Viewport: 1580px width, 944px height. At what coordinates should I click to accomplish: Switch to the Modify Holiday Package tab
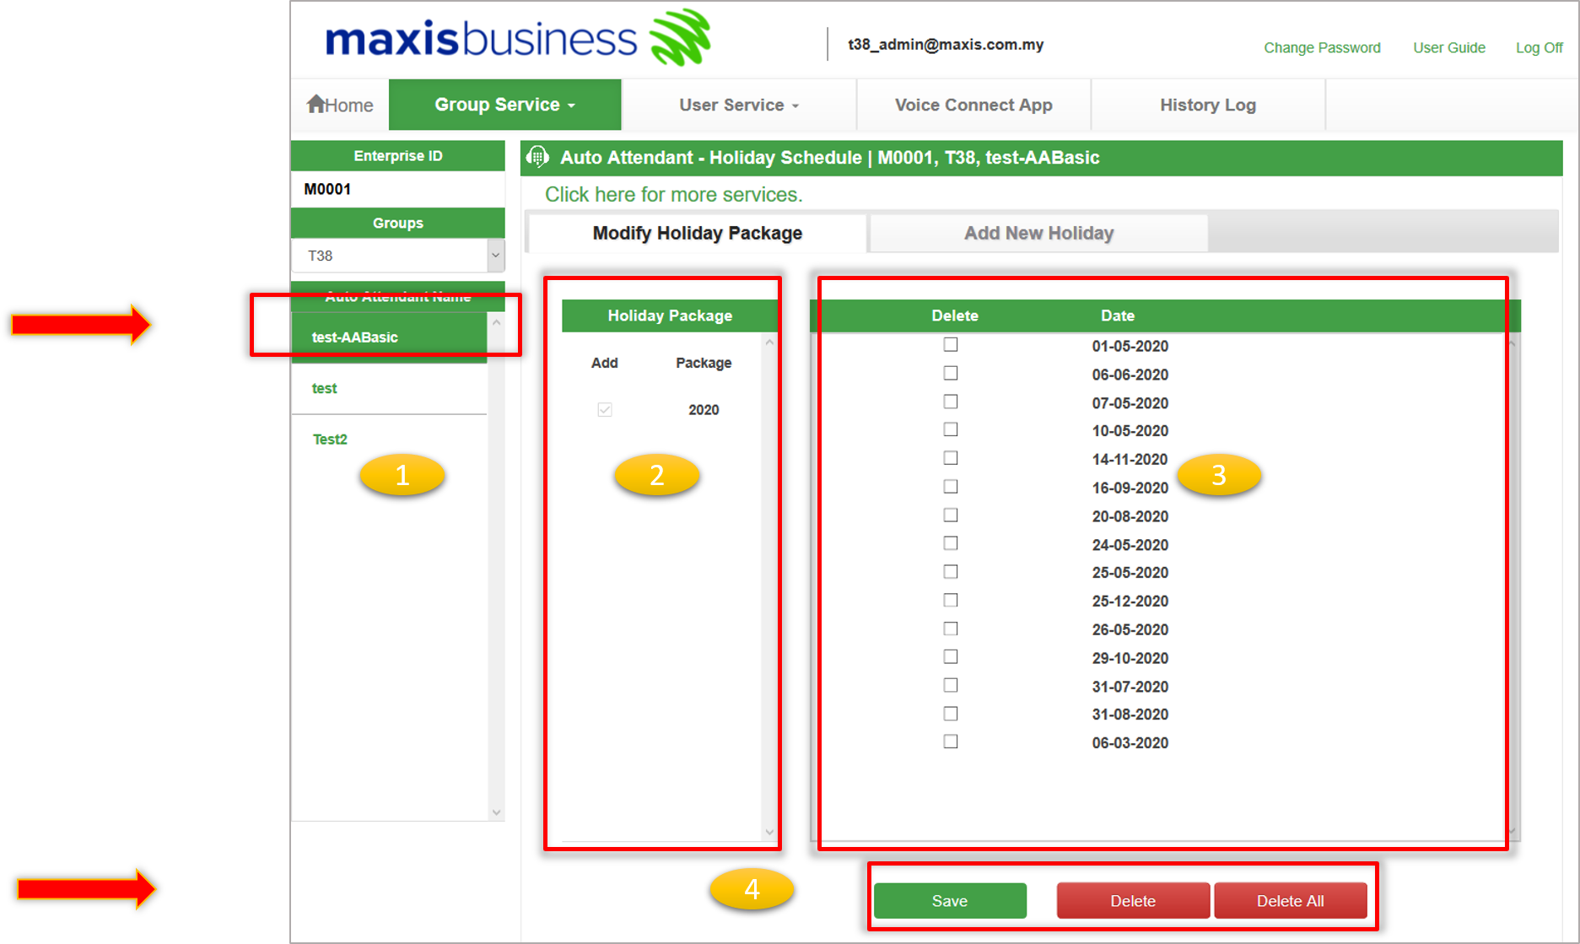pyautogui.click(x=696, y=233)
